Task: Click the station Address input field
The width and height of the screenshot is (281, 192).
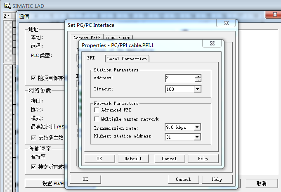Action: 179,78
